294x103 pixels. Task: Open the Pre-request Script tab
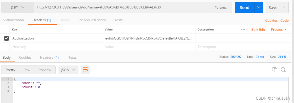tap(92, 20)
